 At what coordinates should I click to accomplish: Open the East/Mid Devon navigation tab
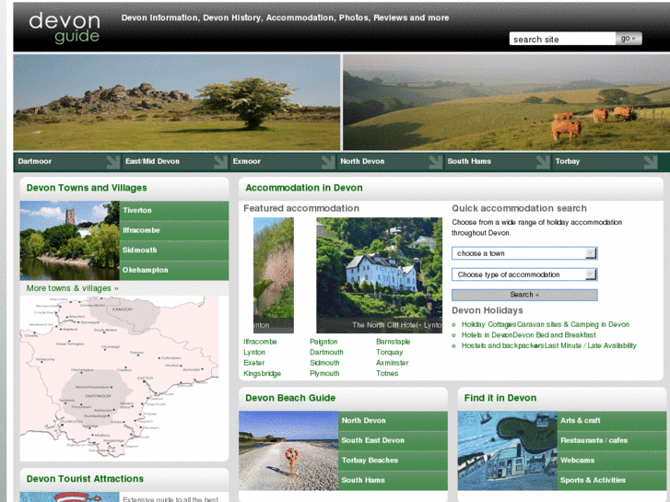(175, 162)
